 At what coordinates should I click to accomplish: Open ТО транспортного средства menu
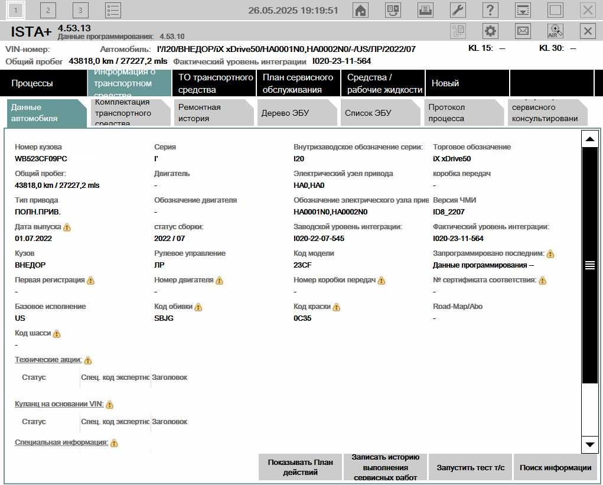pos(214,83)
